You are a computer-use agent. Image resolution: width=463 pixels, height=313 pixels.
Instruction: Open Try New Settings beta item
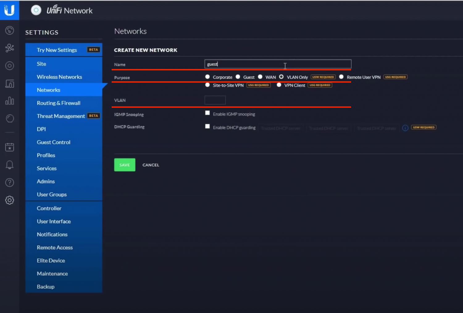pyautogui.click(x=57, y=50)
